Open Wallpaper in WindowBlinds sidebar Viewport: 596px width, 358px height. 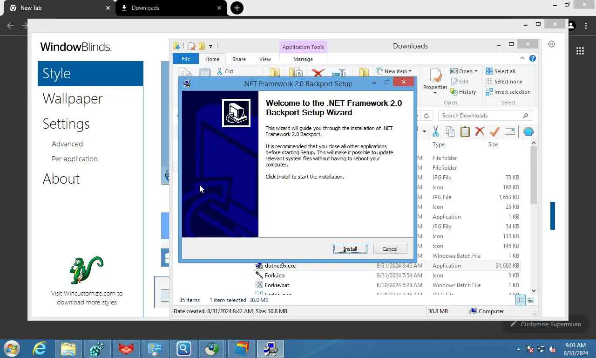coord(73,99)
